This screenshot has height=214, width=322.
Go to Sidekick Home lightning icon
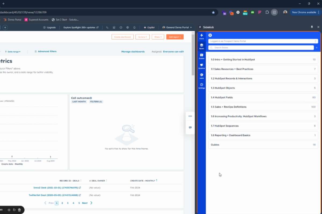point(202,37)
